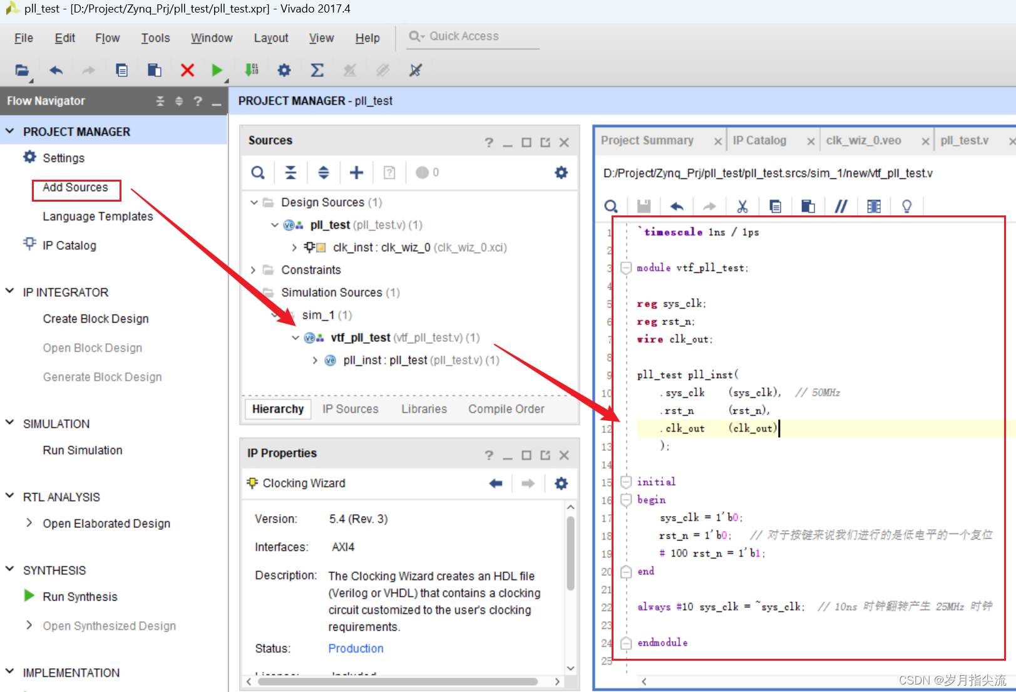Click Create Block Design
Viewport: 1016px width, 692px height.
tap(96, 319)
